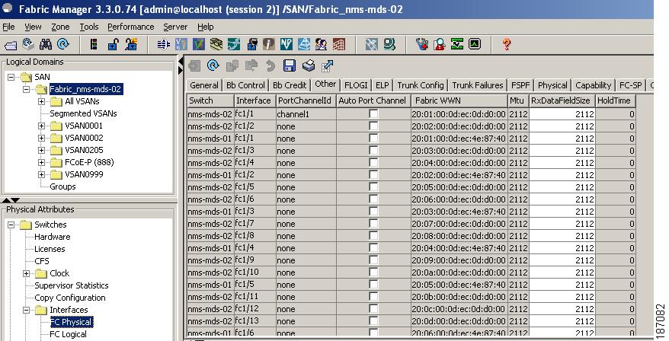Click the NP toolbar icon
Viewport: 669px width, 341px height.
(286, 44)
